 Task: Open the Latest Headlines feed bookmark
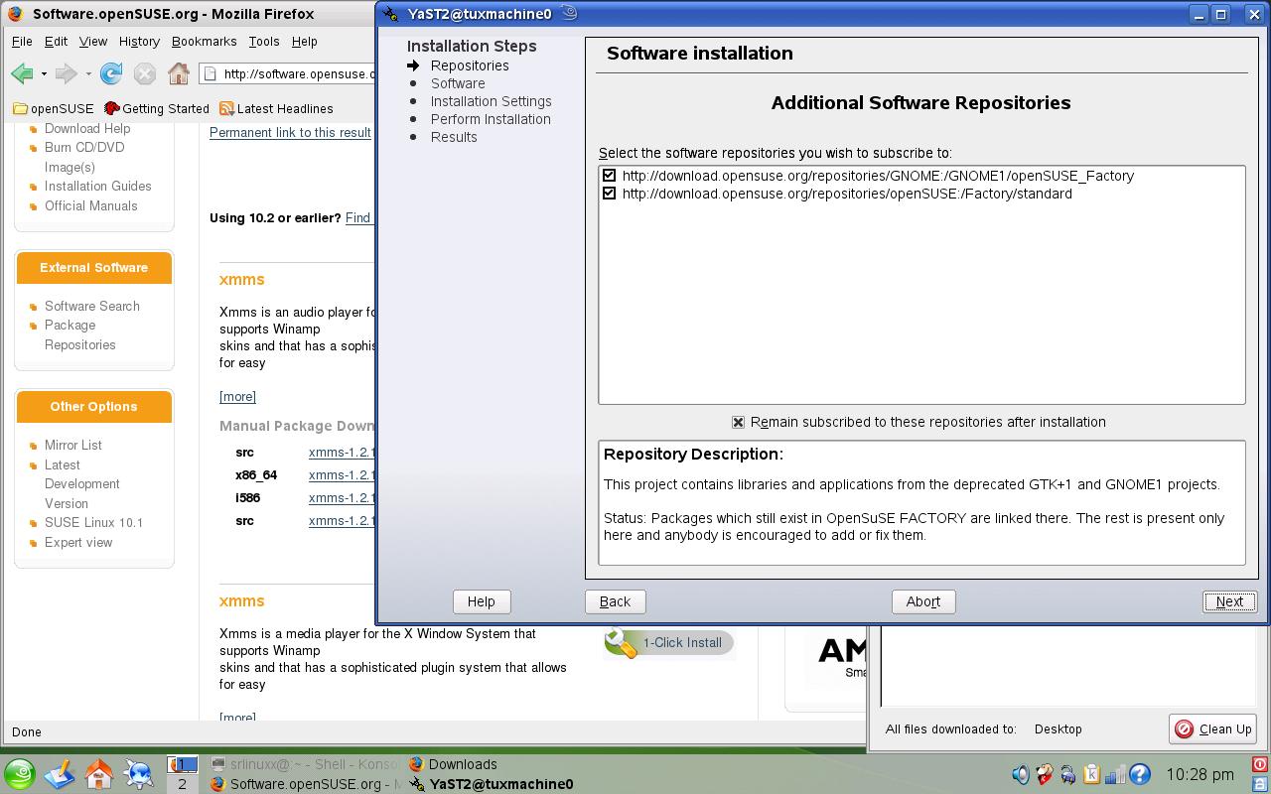pos(276,109)
